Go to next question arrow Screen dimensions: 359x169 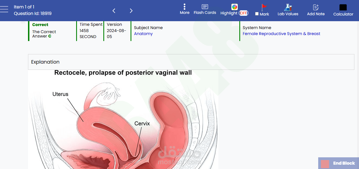pyautogui.click(x=131, y=11)
